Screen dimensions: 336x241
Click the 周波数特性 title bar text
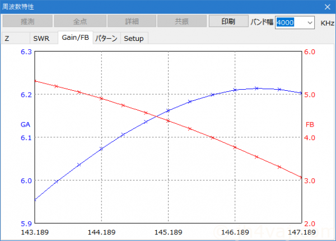(x=20, y=7)
